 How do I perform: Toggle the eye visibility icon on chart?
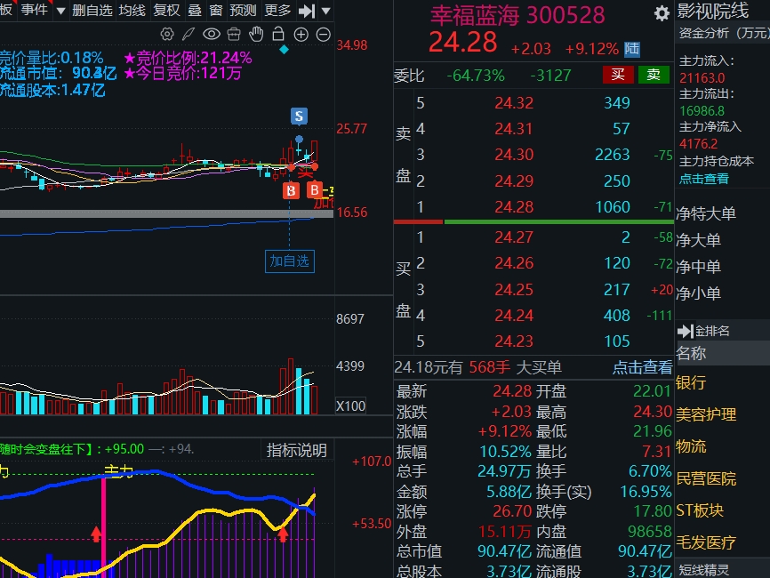(x=211, y=34)
